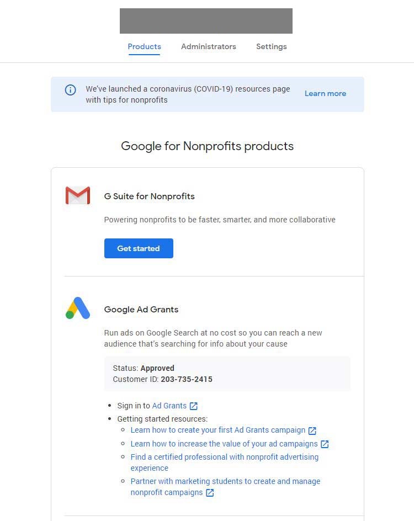Follow the Learn more link
Screen dimensions: 414x521
[x=325, y=94]
